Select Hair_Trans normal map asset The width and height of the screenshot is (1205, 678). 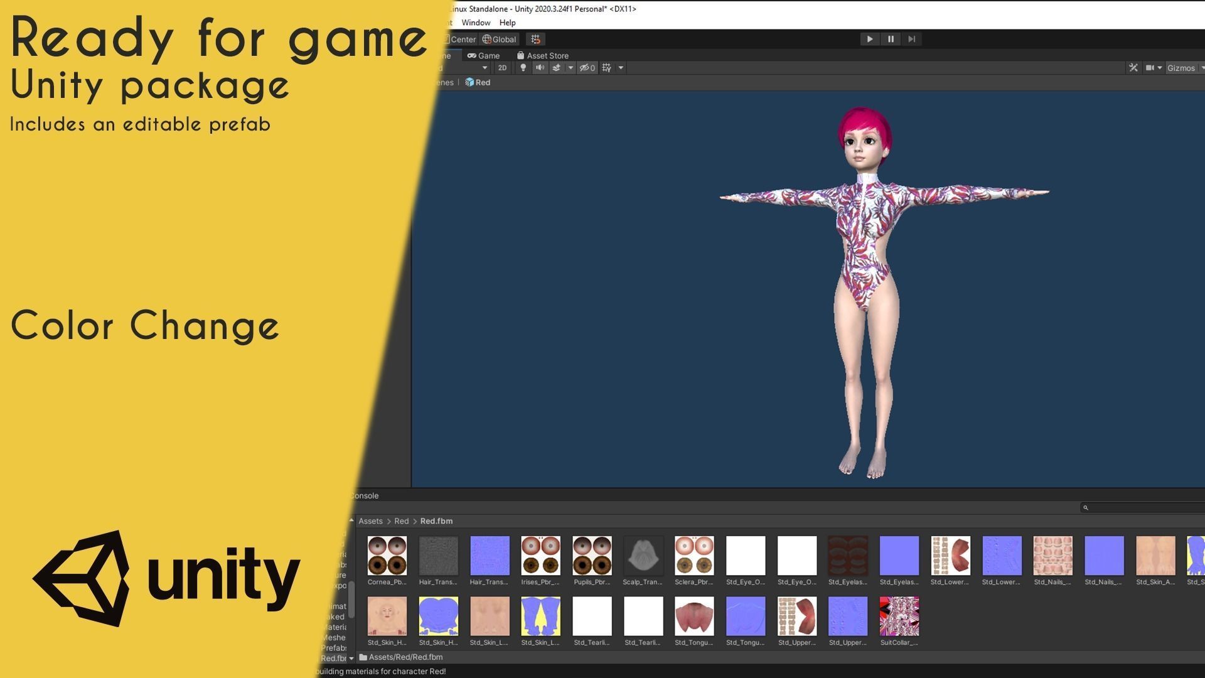pos(490,561)
